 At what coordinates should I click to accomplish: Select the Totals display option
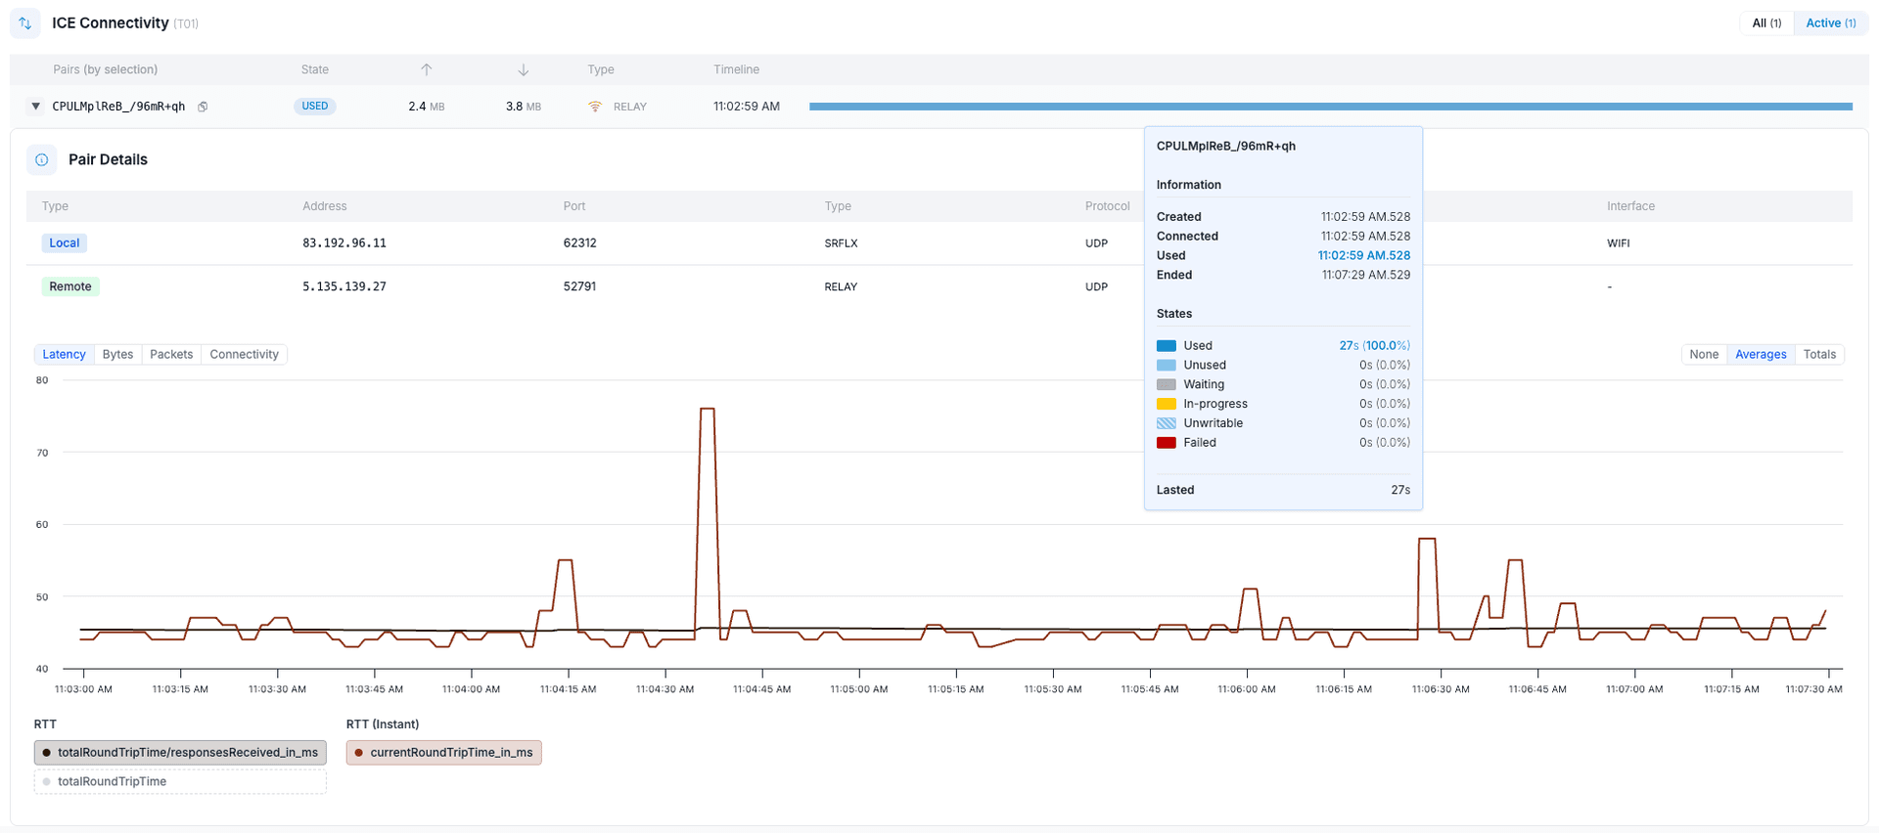tap(1819, 355)
